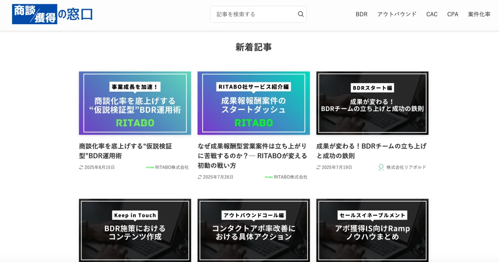Focus the 記事を検索する search field
Image resolution: width=499 pixels, height=262 pixels.
254,14
